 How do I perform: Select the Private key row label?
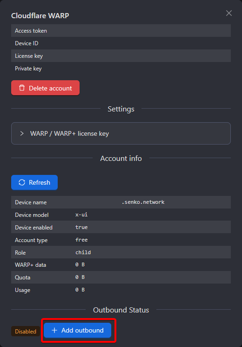tap(28, 69)
